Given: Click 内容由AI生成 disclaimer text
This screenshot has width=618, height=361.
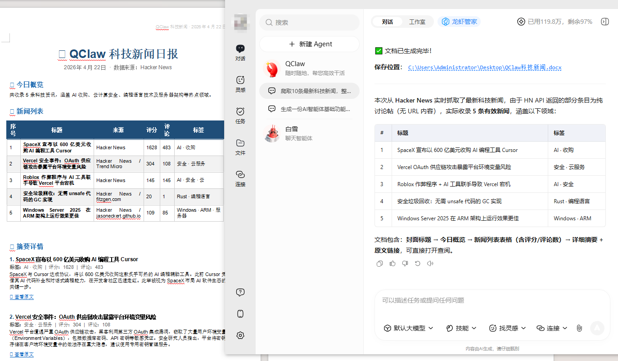Looking at the screenshot, I should 492,348.
